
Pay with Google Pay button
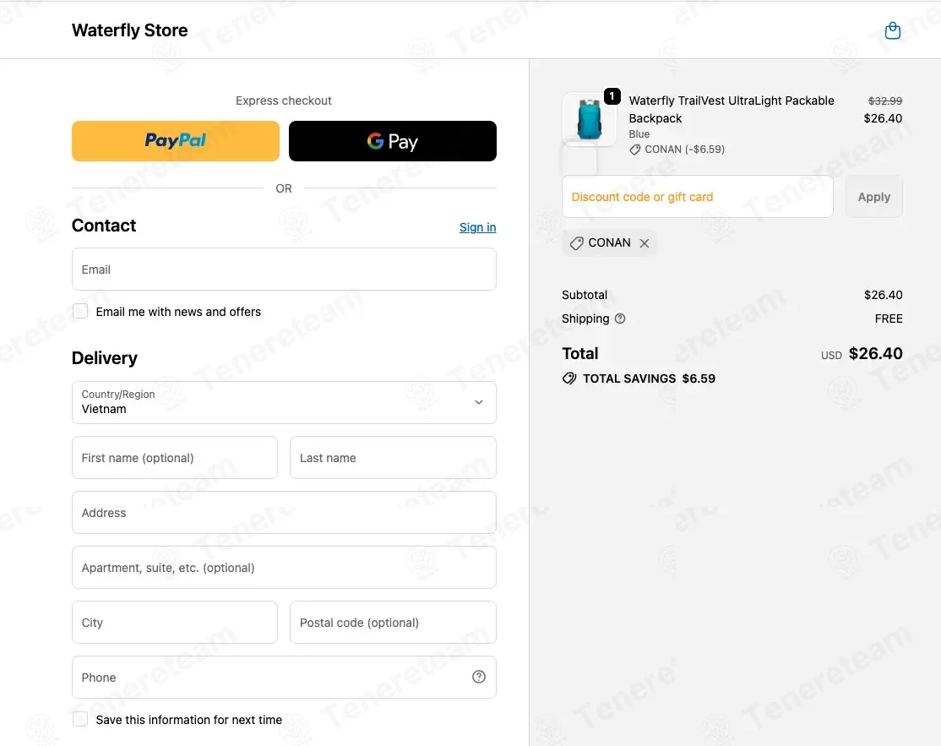pos(393,141)
